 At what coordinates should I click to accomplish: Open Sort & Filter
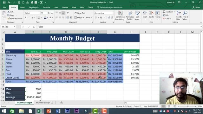179,16
